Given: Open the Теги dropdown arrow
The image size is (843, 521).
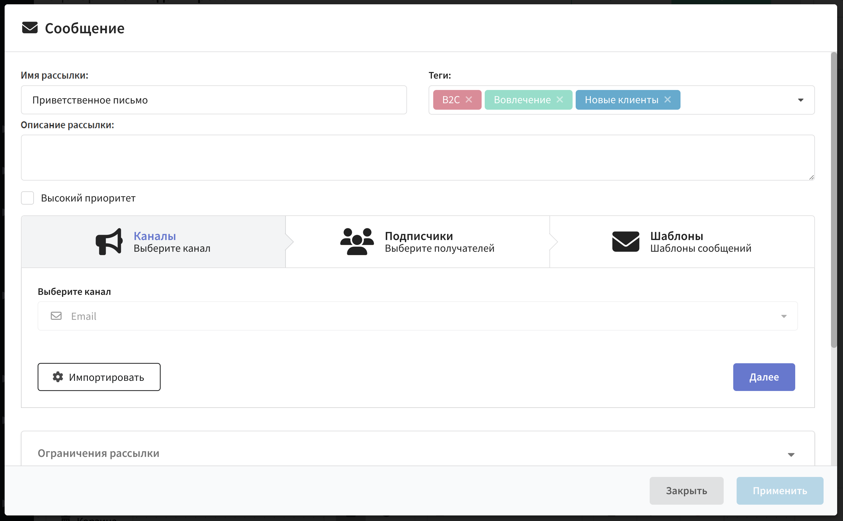Looking at the screenshot, I should click(800, 100).
